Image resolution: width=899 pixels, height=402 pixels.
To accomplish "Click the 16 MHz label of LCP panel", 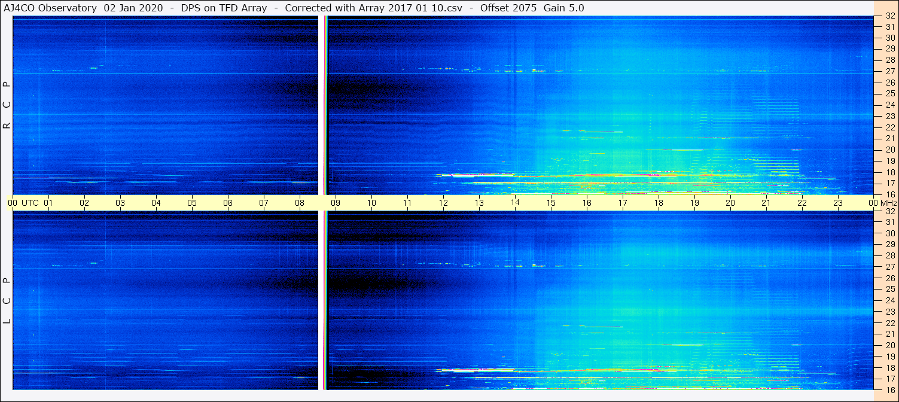I will (x=889, y=389).
